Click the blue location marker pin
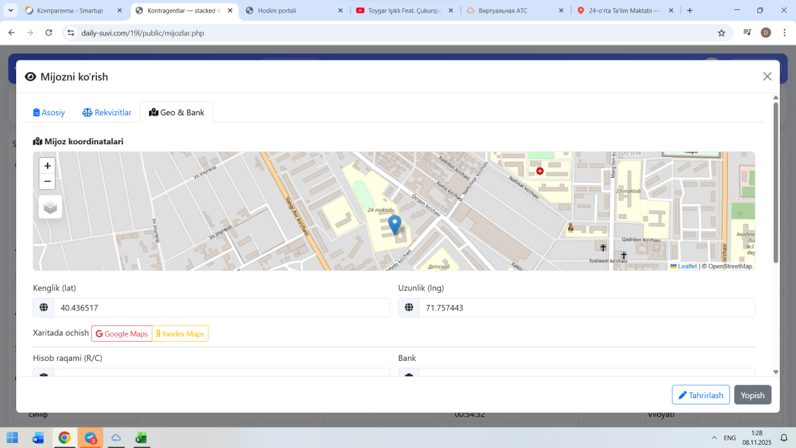 pos(394,224)
